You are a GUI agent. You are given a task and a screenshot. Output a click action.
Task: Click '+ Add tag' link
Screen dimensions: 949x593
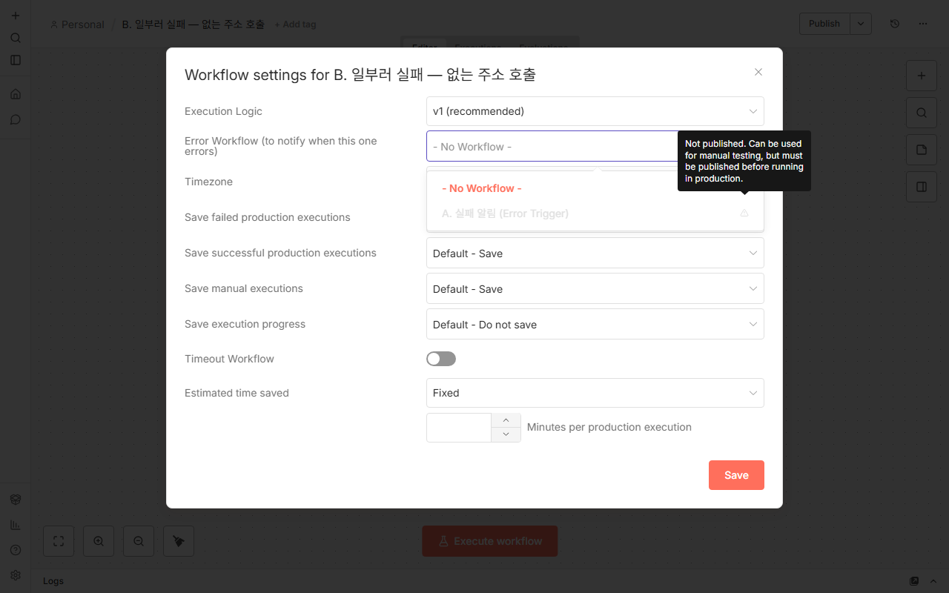pyautogui.click(x=295, y=24)
